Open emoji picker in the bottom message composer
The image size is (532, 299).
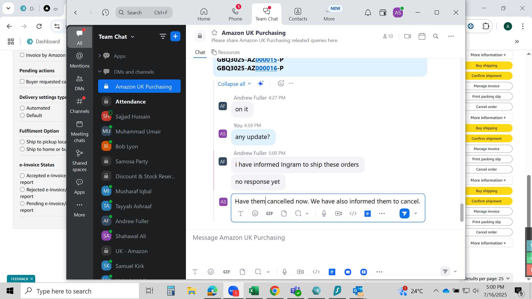(x=211, y=272)
